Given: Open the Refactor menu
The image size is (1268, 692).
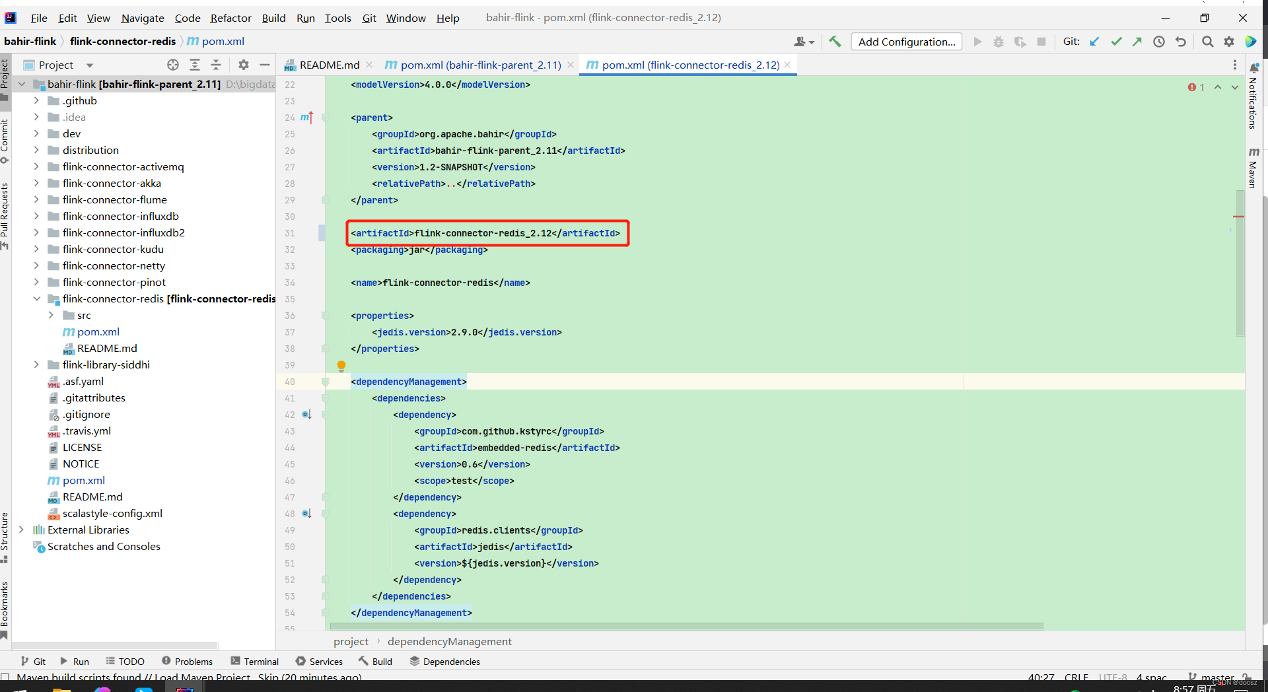Looking at the screenshot, I should (230, 18).
